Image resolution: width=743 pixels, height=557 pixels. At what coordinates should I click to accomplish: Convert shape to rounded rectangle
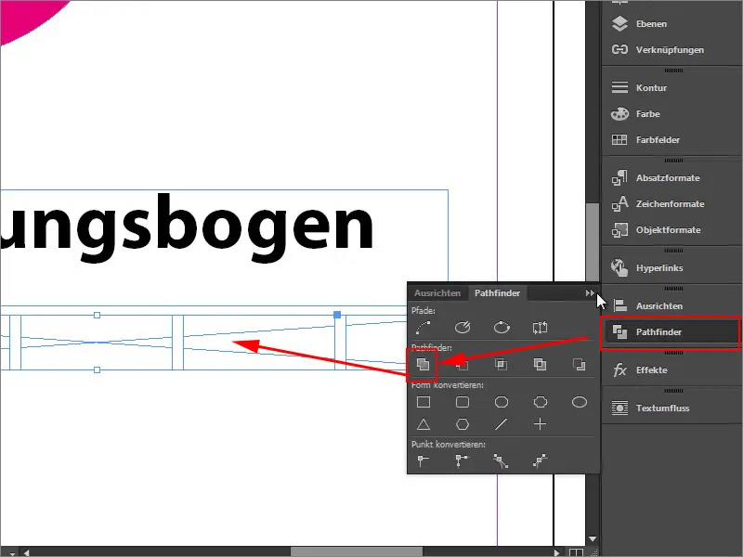point(463,402)
